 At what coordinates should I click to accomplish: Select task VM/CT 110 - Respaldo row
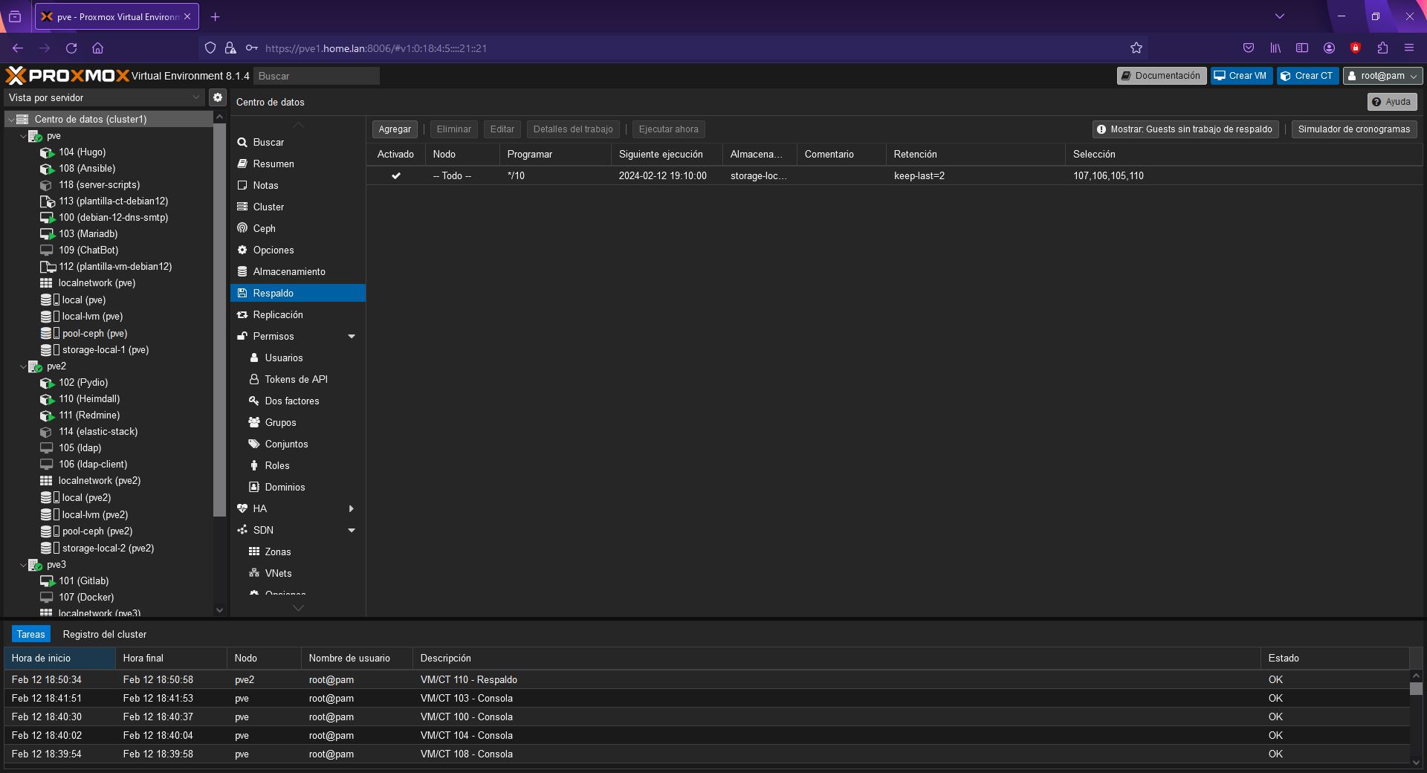click(706, 680)
